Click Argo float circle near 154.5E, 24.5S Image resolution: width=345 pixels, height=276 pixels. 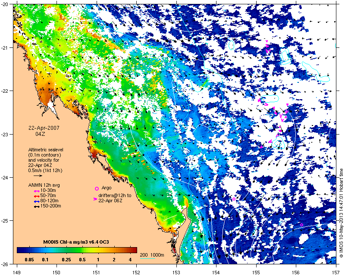click(234, 199)
